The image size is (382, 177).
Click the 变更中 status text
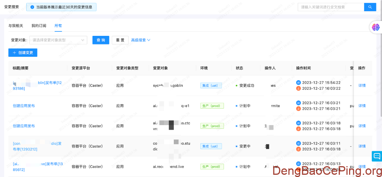[245, 146]
